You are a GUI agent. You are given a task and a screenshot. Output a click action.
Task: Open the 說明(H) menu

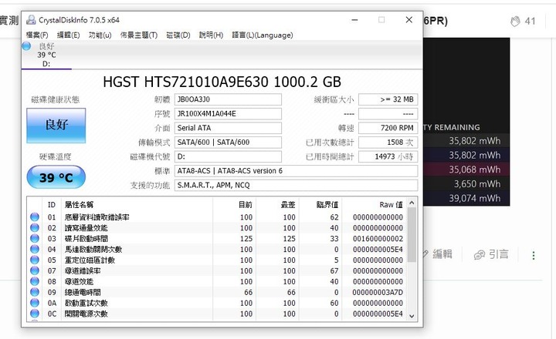[211, 35]
